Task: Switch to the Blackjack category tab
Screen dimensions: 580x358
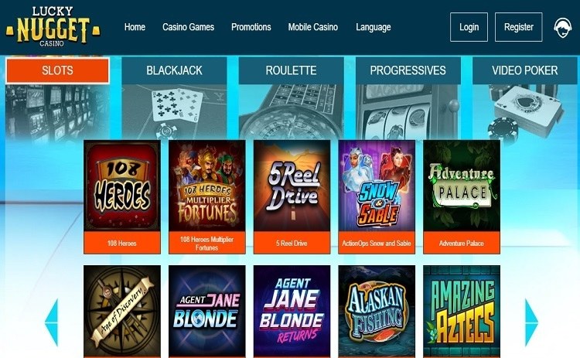Action: pyautogui.click(x=174, y=70)
